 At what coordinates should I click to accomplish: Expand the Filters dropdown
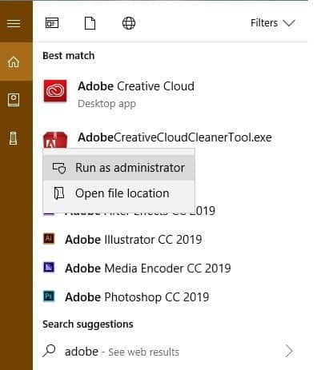[x=272, y=23]
